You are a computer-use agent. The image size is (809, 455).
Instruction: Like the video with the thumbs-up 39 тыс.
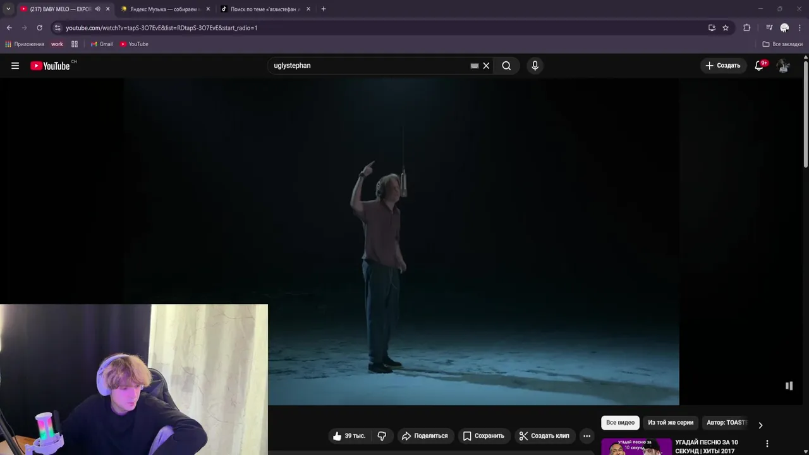pyautogui.click(x=349, y=436)
